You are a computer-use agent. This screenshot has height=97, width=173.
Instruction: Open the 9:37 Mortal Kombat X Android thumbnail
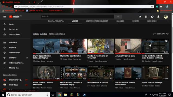tap(101, 73)
